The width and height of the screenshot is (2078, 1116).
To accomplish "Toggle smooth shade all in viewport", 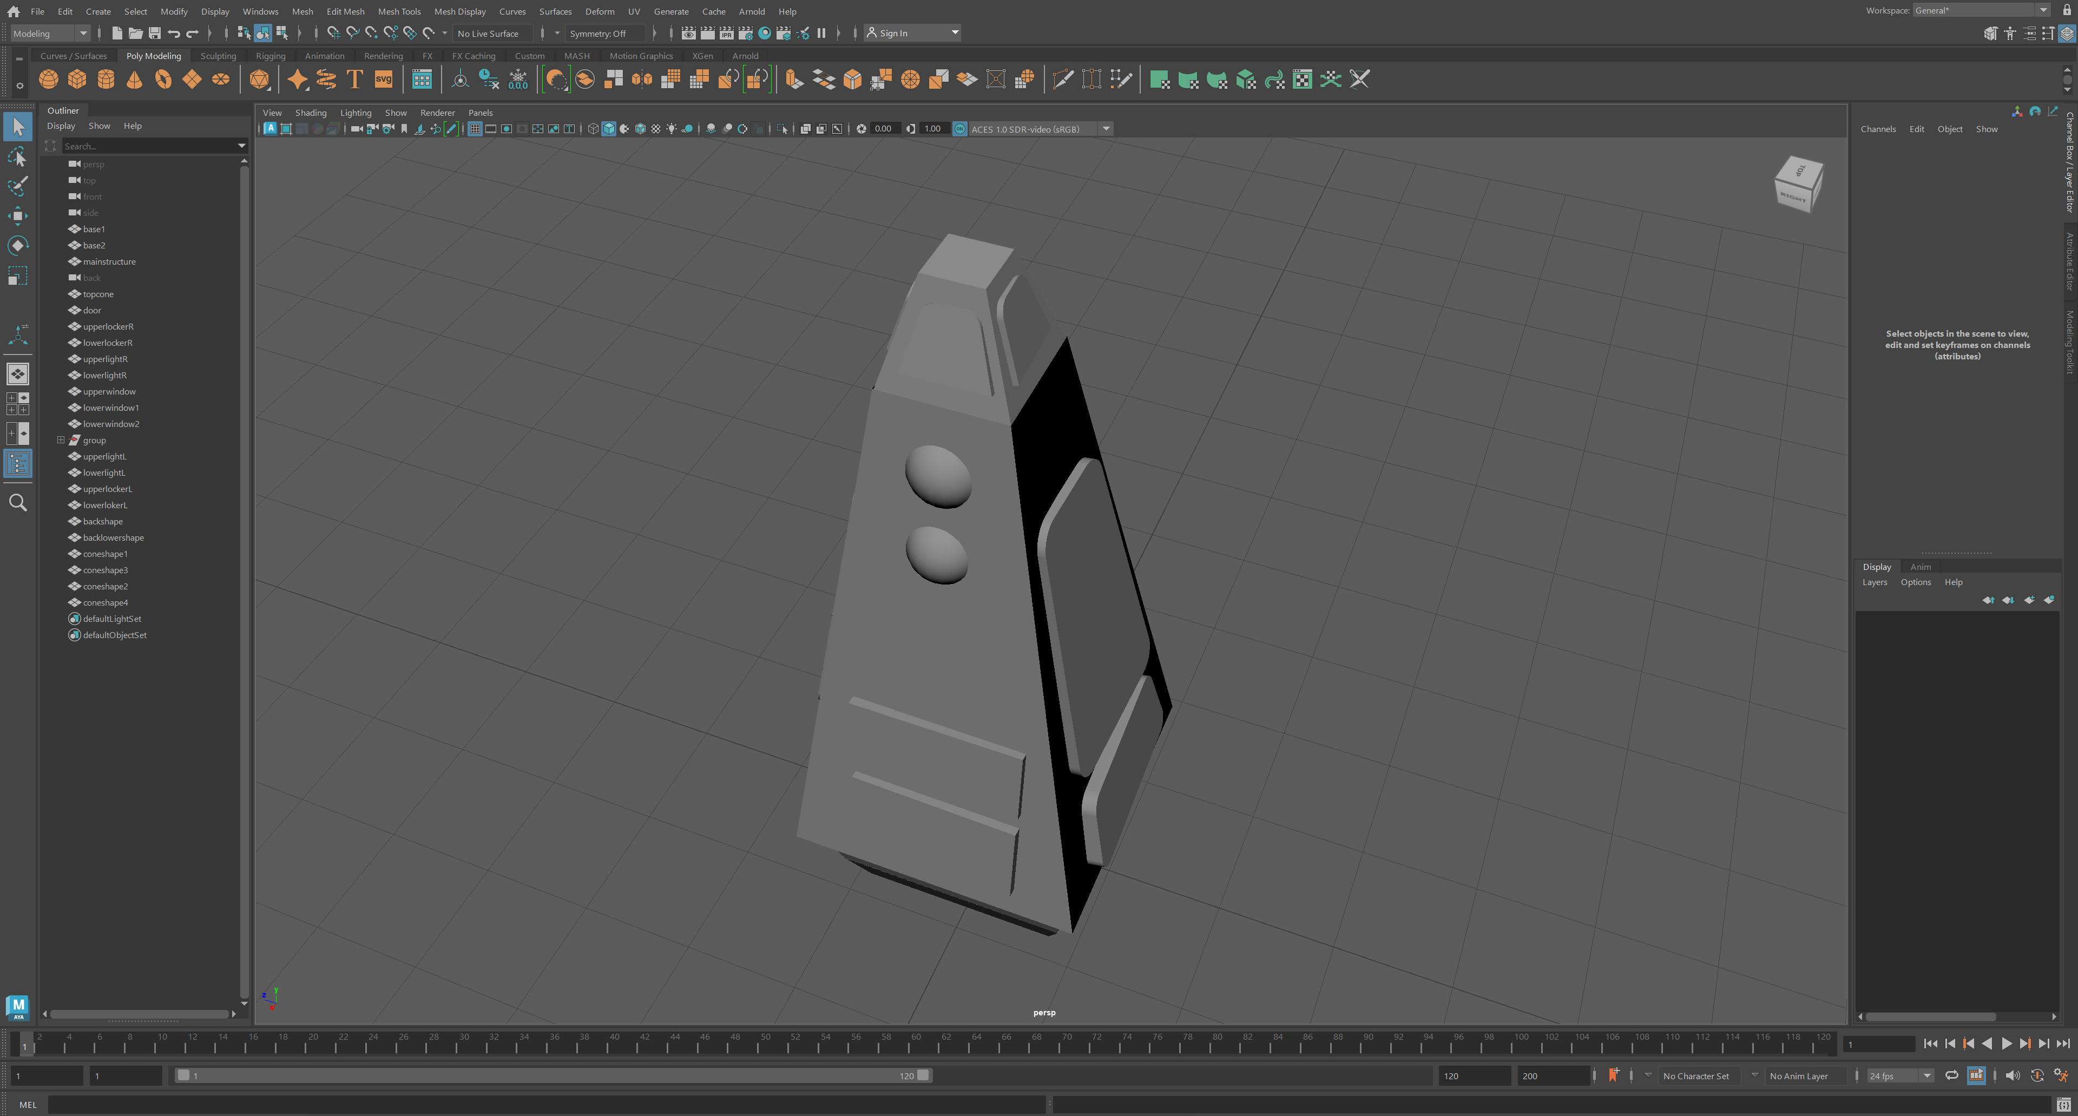I will pyautogui.click(x=609, y=129).
